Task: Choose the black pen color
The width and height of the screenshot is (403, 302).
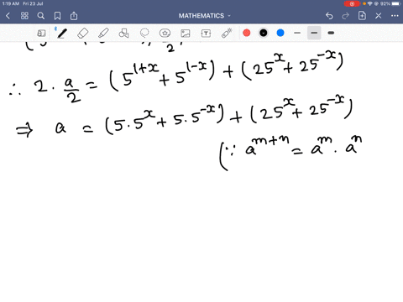Action: click(264, 33)
